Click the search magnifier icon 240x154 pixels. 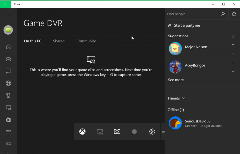pos(223,14)
